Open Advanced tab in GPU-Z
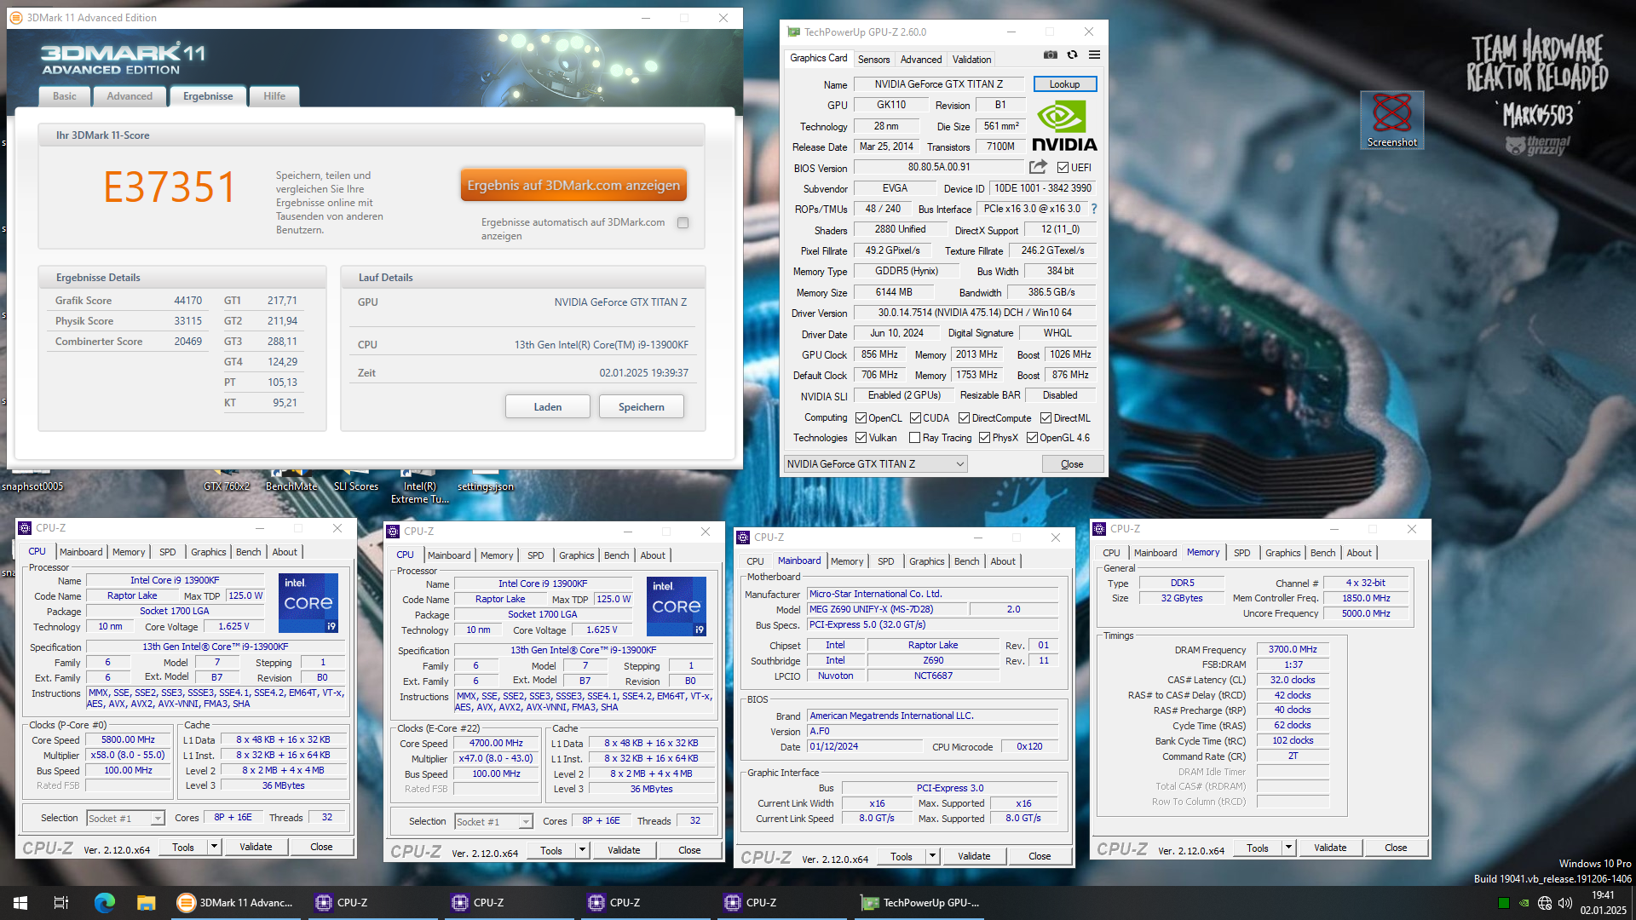The image size is (1636, 920). (921, 60)
